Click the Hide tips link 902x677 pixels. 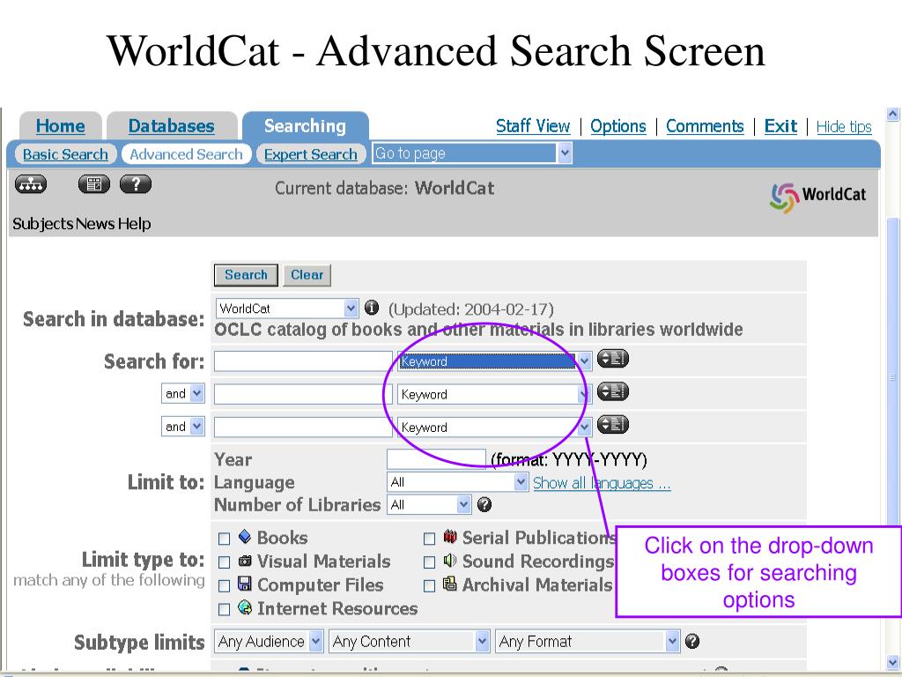[844, 127]
